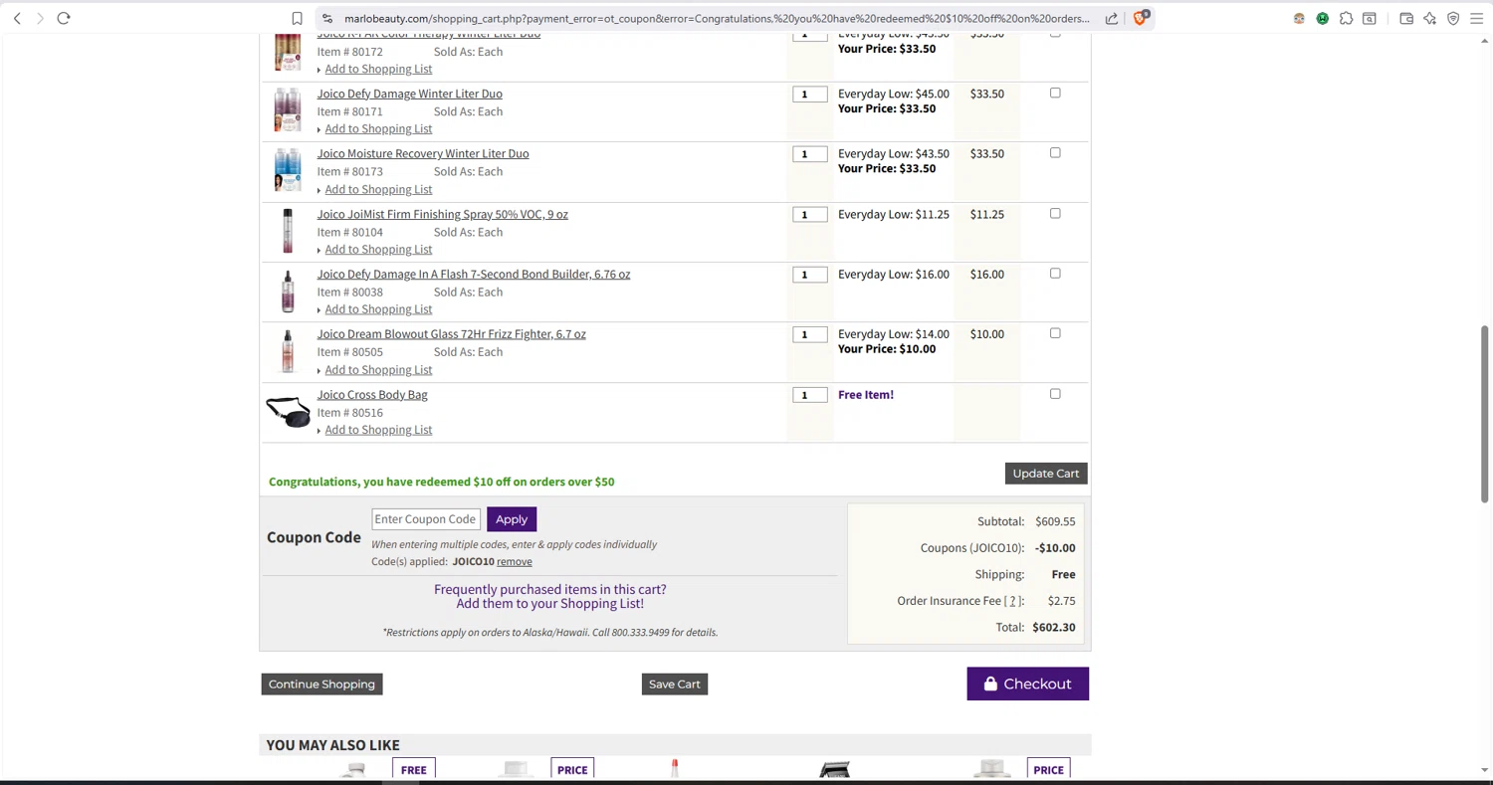Add item 80171 to Shopping List
The height and width of the screenshot is (785, 1493).
(x=378, y=128)
